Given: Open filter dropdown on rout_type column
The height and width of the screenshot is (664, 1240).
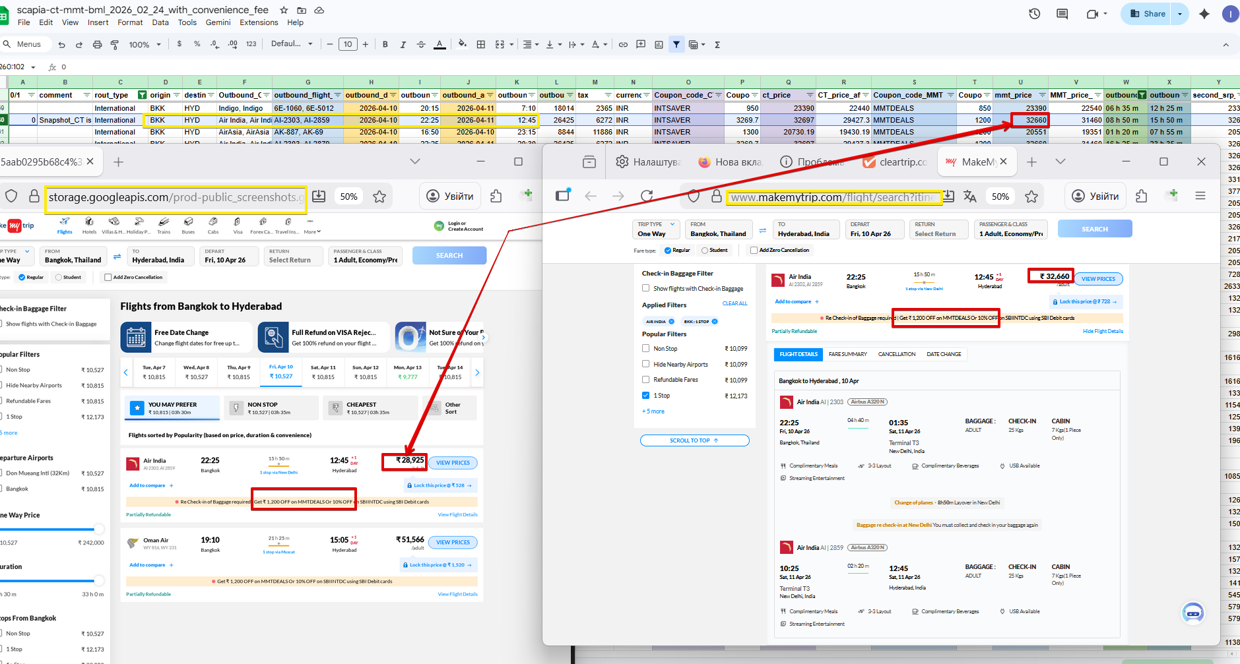Looking at the screenshot, I should pyautogui.click(x=142, y=95).
